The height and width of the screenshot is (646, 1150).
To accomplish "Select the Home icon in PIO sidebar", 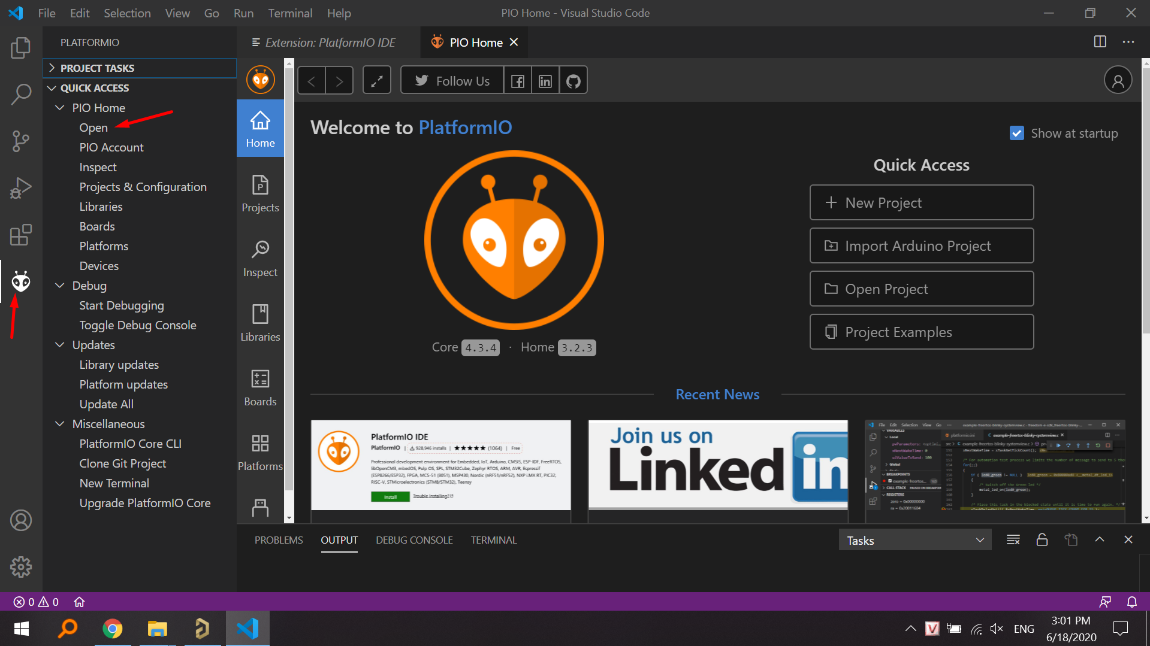I will pyautogui.click(x=260, y=128).
